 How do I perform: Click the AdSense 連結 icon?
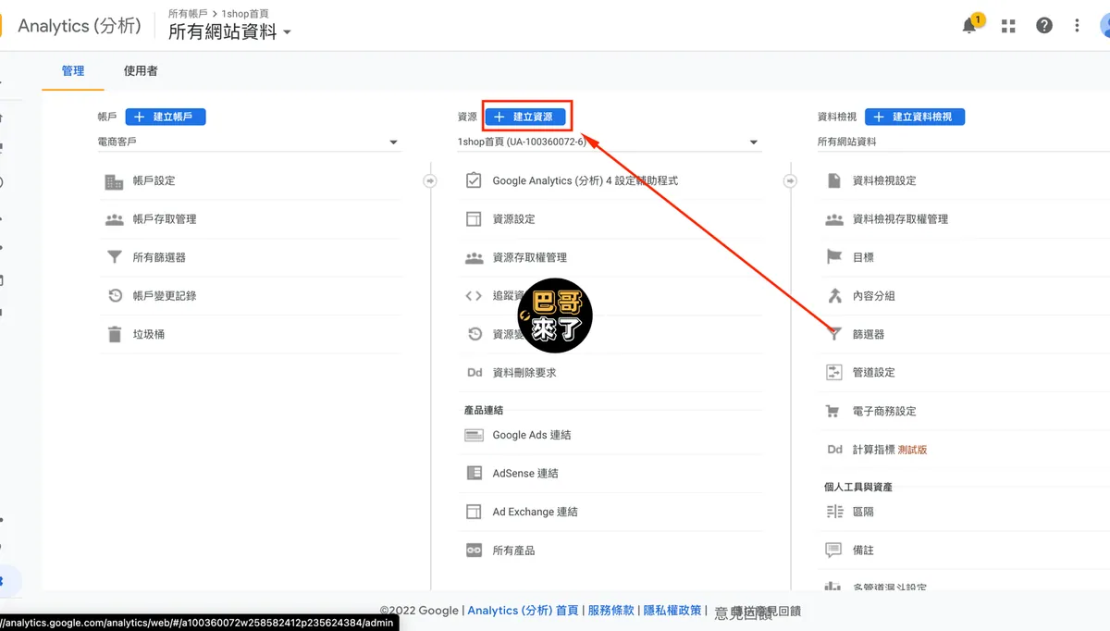pyautogui.click(x=474, y=473)
